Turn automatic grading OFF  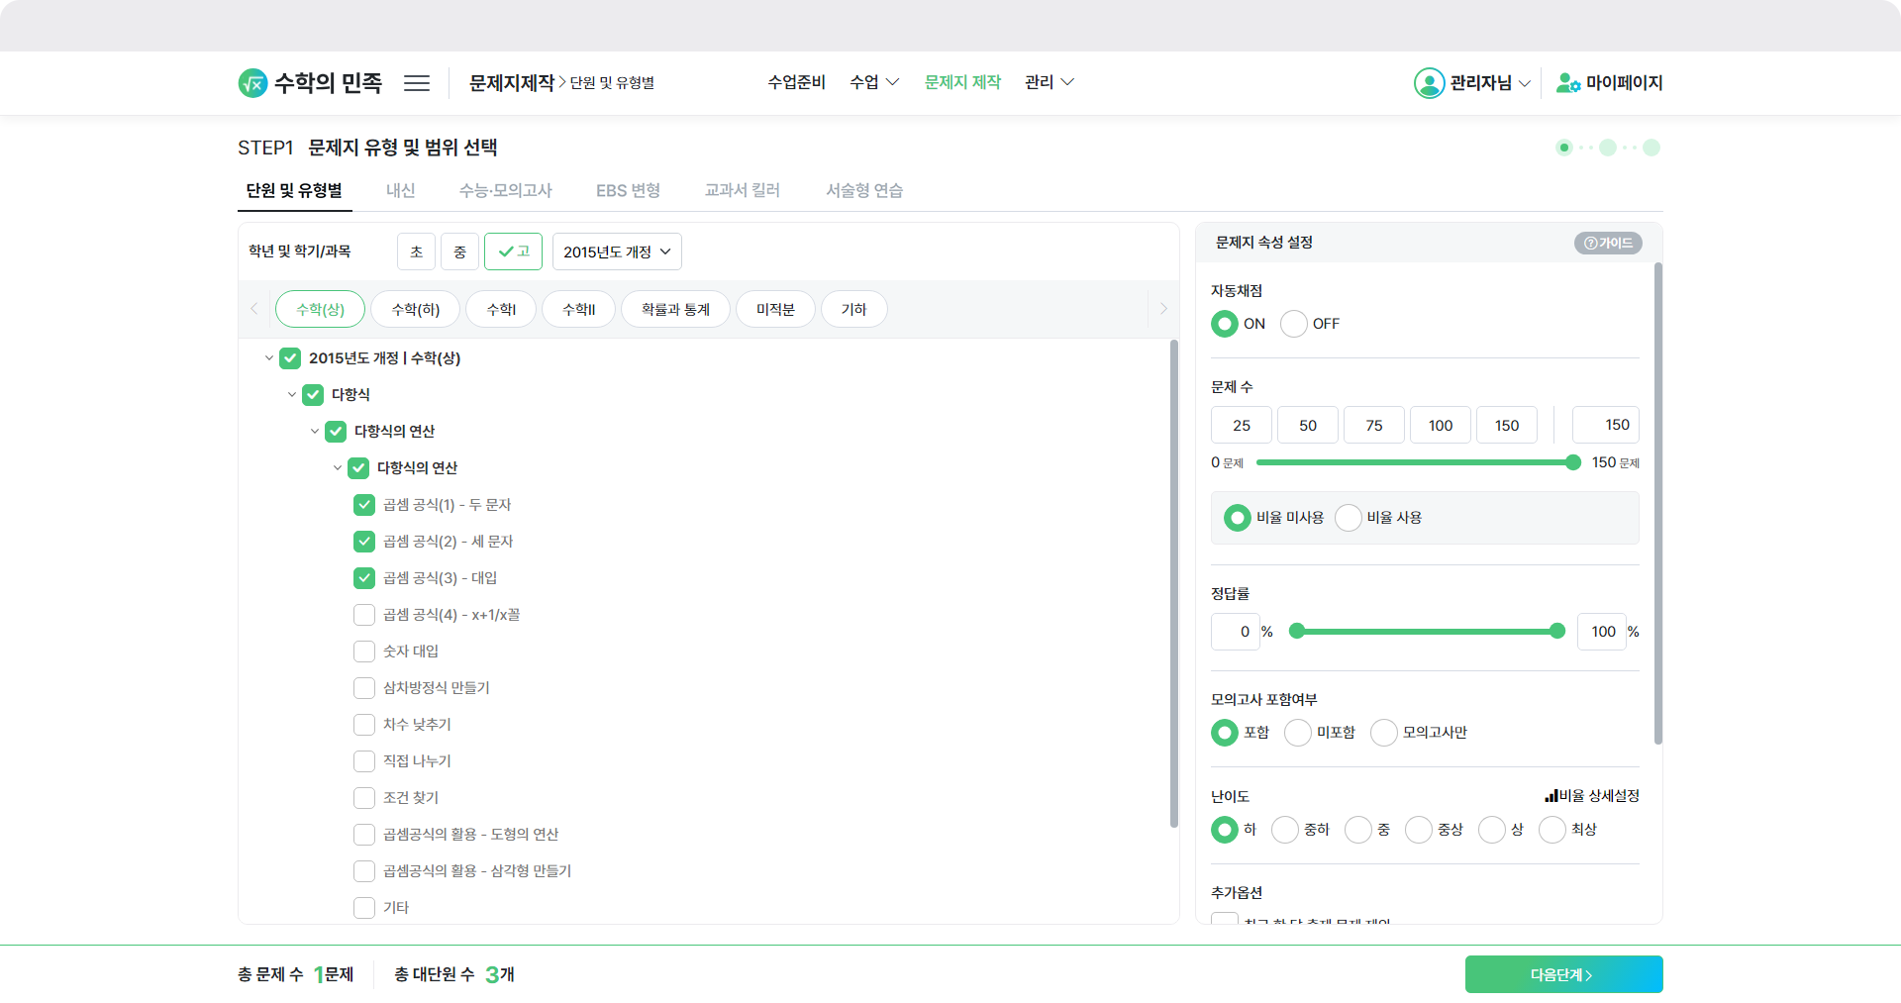(1294, 324)
